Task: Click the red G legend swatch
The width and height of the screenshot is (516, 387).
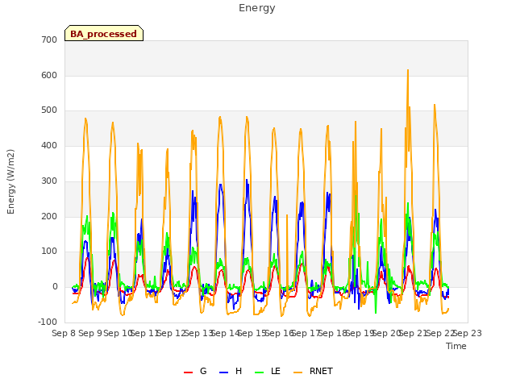Action: (188, 372)
